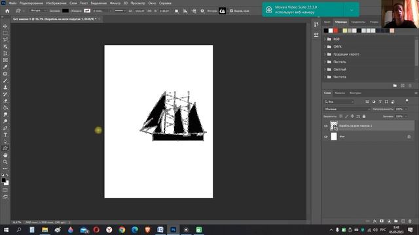Open the Файл menu
The width and height of the screenshot is (419, 235).
click(12, 3)
